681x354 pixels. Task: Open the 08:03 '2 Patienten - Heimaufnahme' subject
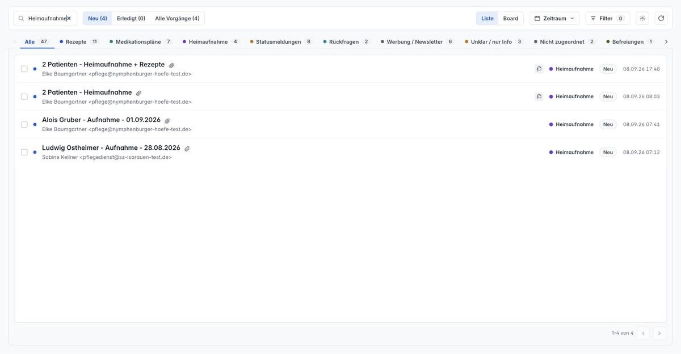pos(87,92)
